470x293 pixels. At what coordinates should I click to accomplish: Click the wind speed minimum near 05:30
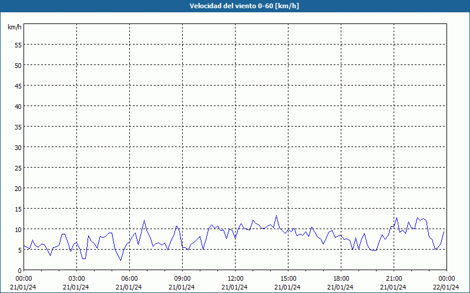[121, 260]
